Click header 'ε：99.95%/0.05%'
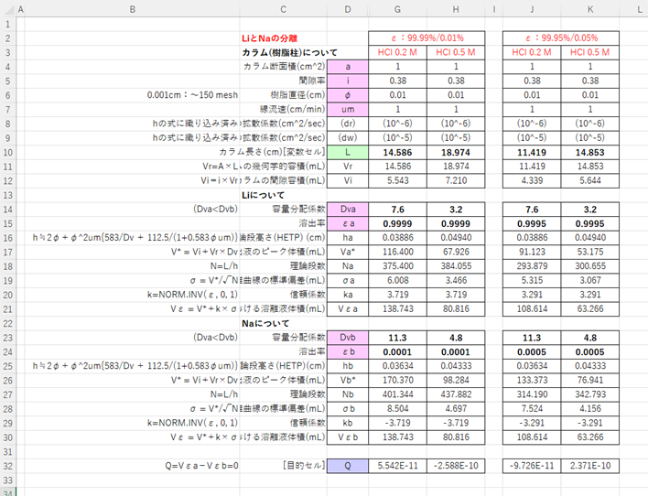 point(561,38)
